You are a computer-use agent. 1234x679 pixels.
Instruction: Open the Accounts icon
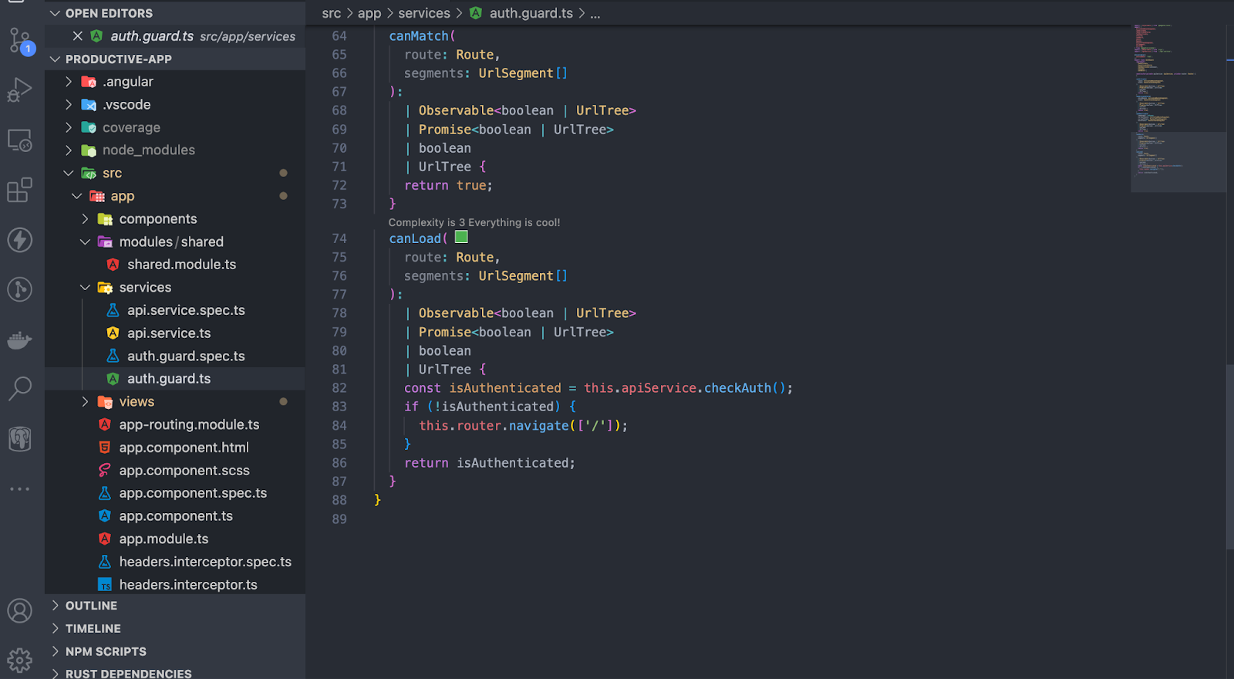click(20, 610)
